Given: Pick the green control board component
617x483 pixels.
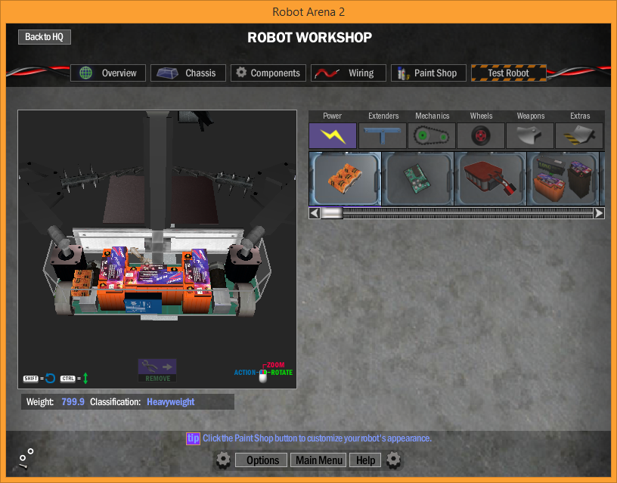Looking at the screenshot, I should pyautogui.click(x=418, y=179).
